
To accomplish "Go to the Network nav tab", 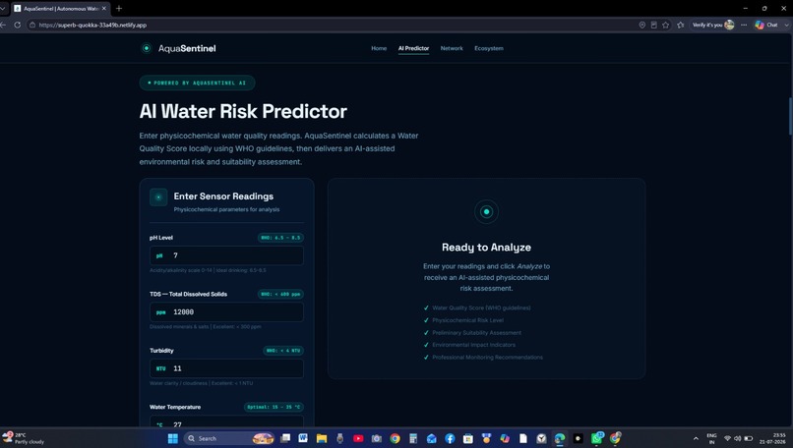I will click(x=452, y=48).
